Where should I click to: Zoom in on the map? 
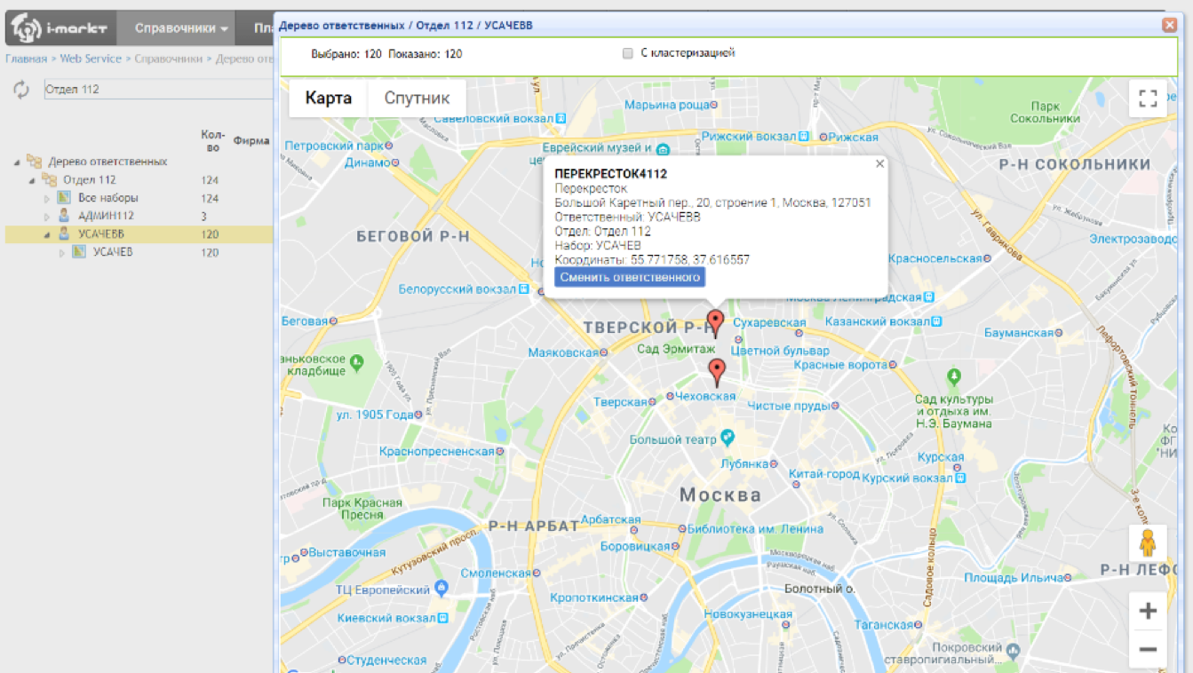1148,611
